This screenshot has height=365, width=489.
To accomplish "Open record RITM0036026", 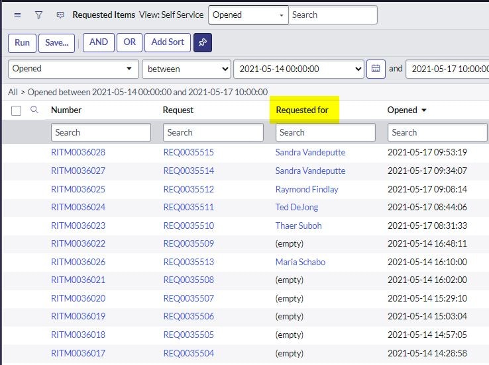I will (x=78, y=262).
